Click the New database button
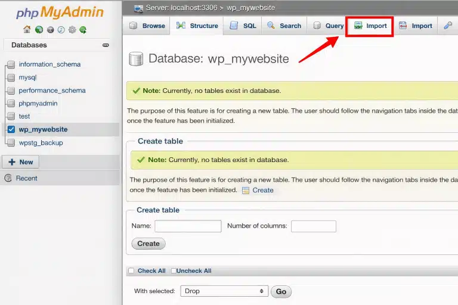The width and height of the screenshot is (458, 305). click(20, 162)
